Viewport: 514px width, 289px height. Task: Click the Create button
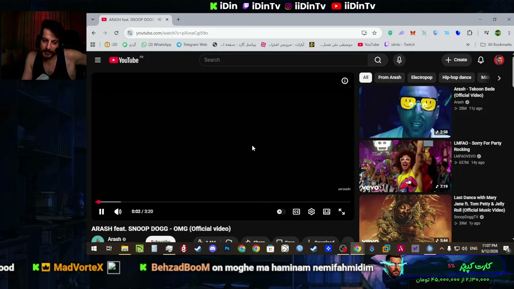[x=456, y=60]
